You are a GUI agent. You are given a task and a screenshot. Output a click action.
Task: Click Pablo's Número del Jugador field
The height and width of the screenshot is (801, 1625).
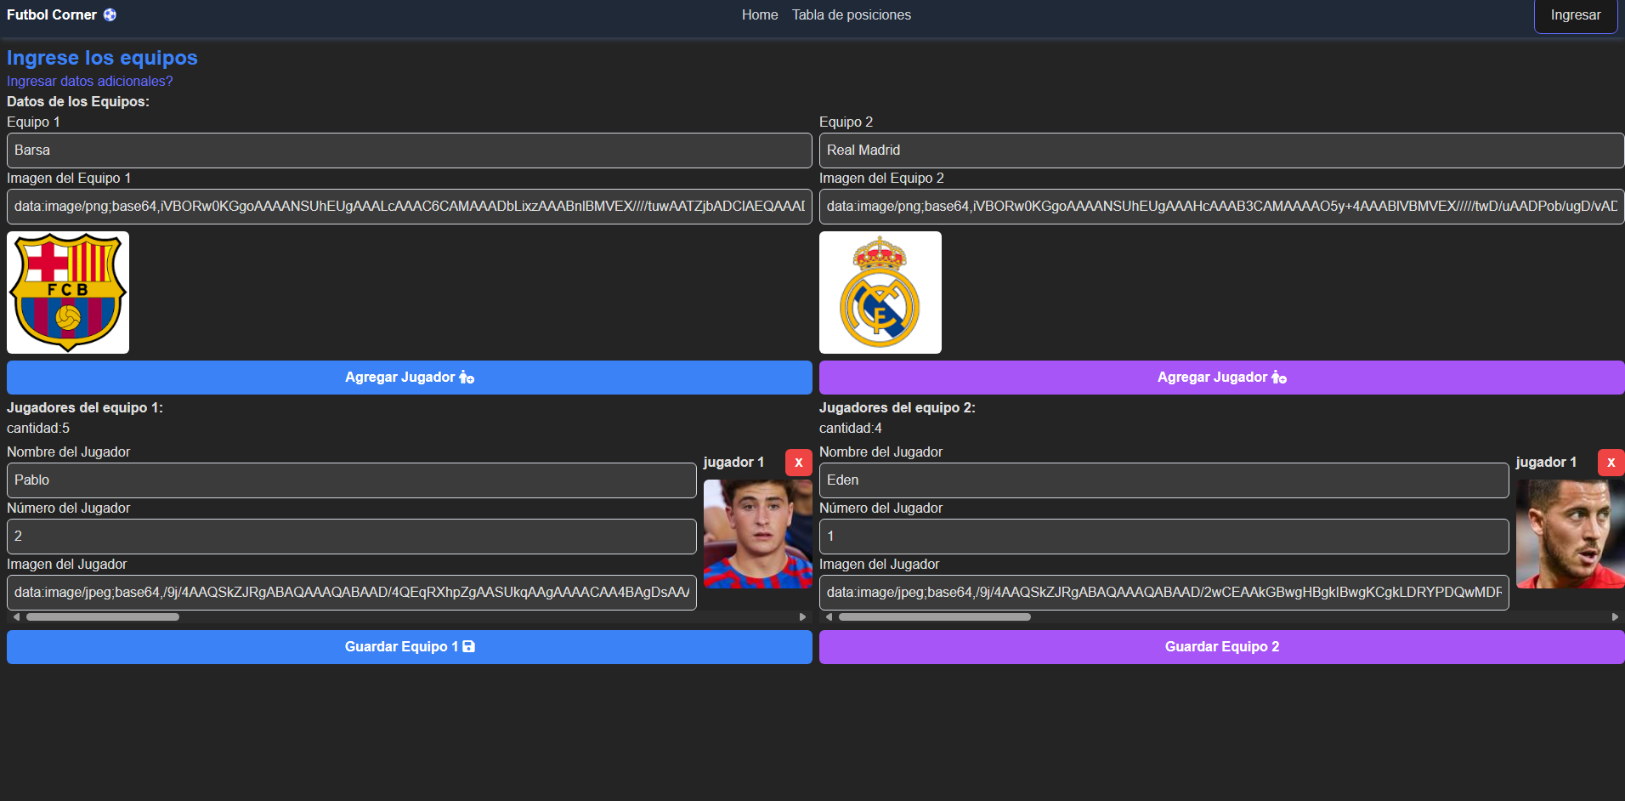point(352,537)
